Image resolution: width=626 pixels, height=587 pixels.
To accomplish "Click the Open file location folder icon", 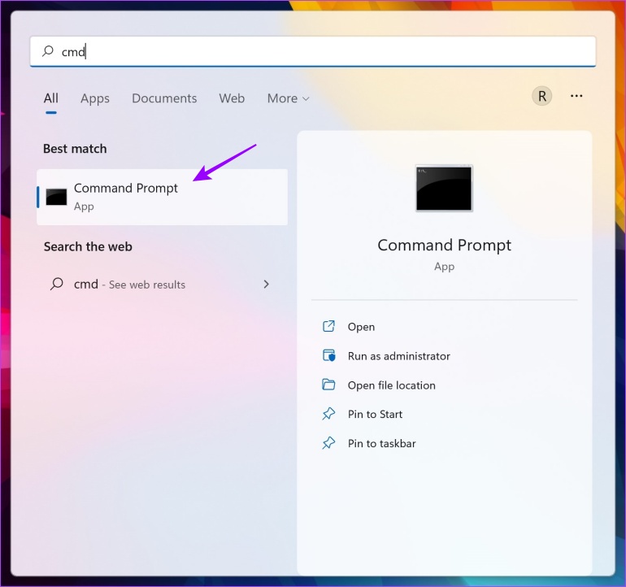I will (328, 385).
